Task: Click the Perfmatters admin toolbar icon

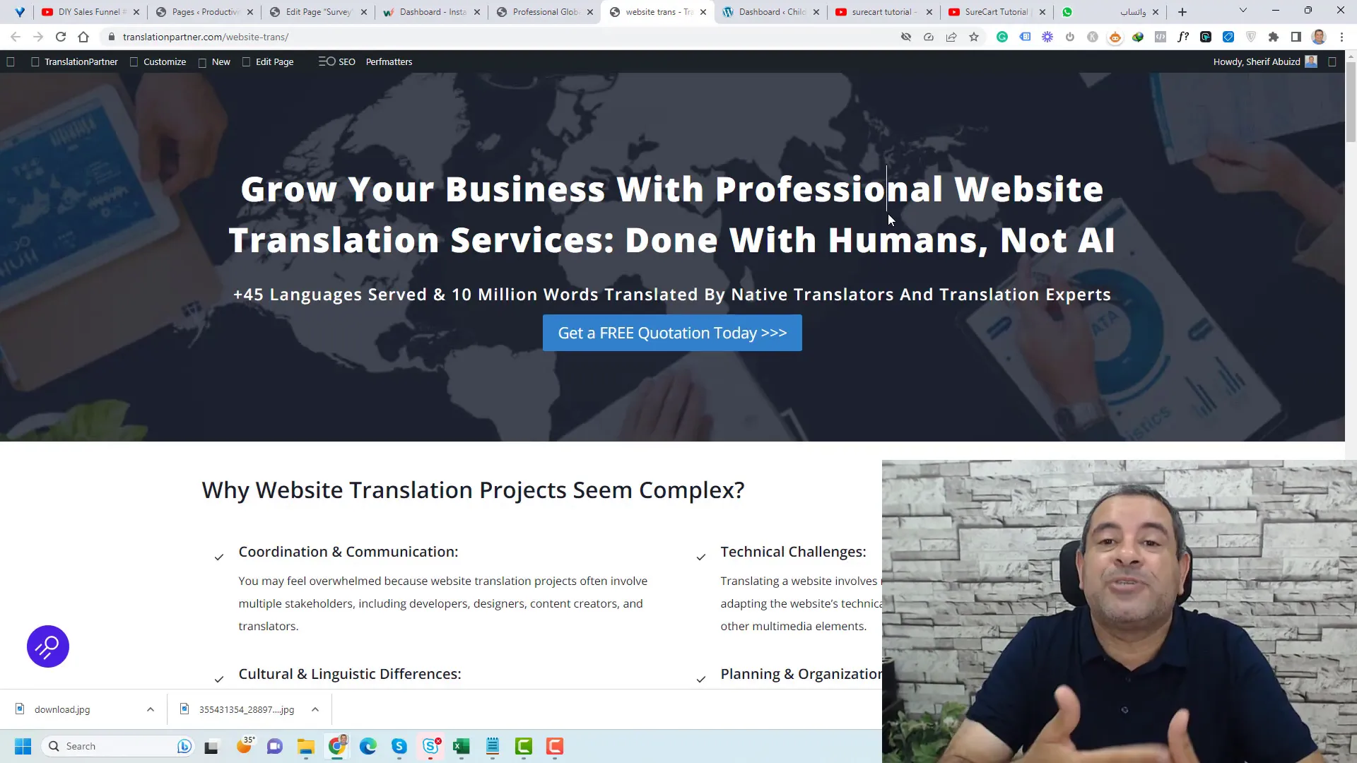Action: tap(389, 61)
